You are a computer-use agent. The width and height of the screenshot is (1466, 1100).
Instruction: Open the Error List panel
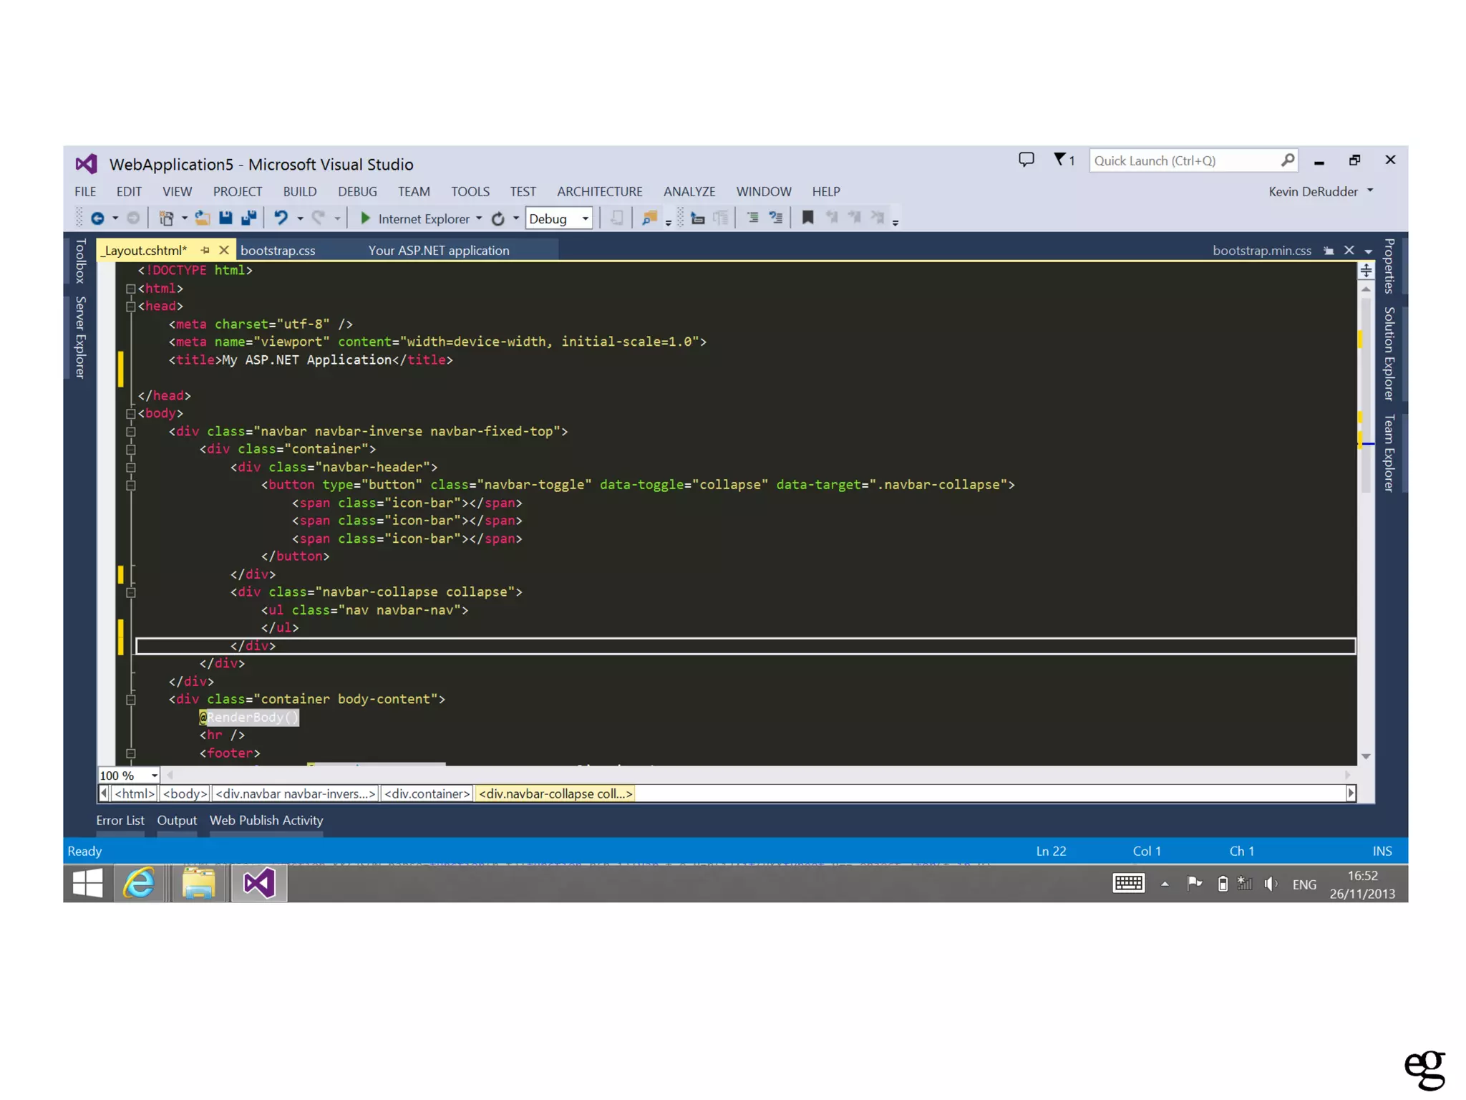pos(120,820)
